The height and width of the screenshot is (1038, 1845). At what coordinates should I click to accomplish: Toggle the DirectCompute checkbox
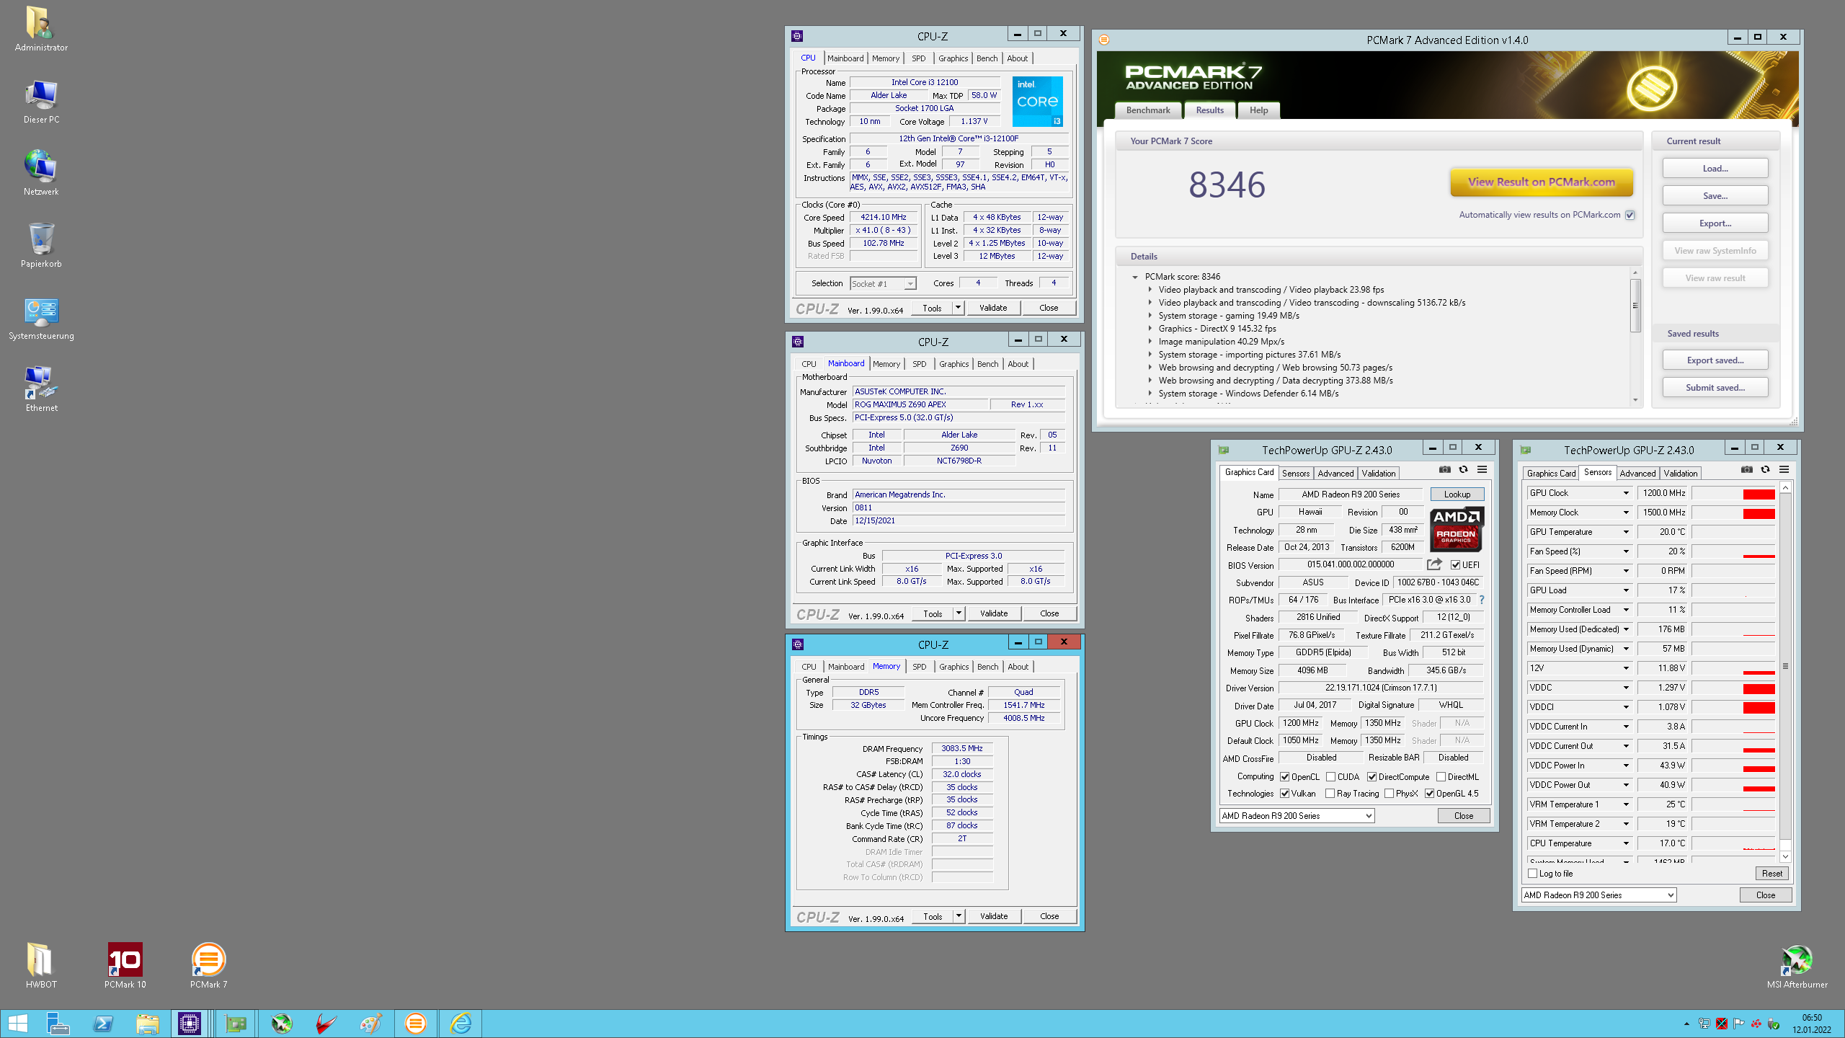[1371, 776]
